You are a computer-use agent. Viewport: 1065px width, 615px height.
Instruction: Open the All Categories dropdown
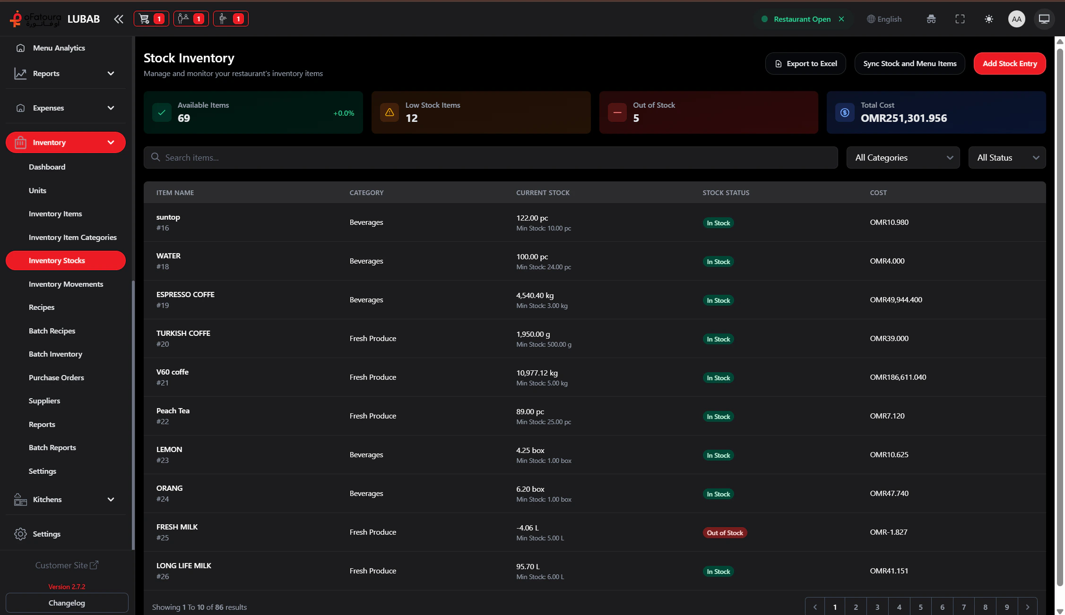pyautogui.click(x=902, y=157)
